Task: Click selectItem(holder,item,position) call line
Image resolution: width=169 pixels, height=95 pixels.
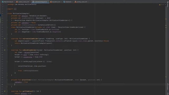Action: tap(32, 66)
